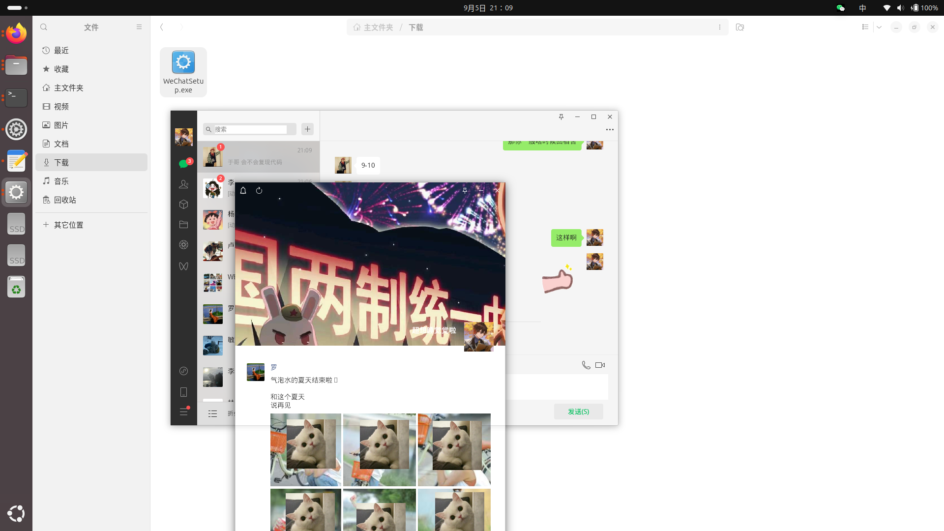The width and height of the screenshot is (944, 531).
Task: Open the WeChat Channels butterfly icon
Action: (184, 266)
